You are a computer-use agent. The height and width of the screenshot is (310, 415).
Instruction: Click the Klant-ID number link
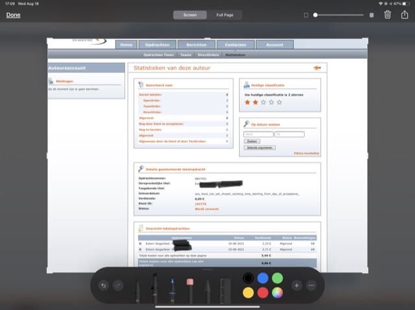tap(200, 204)
